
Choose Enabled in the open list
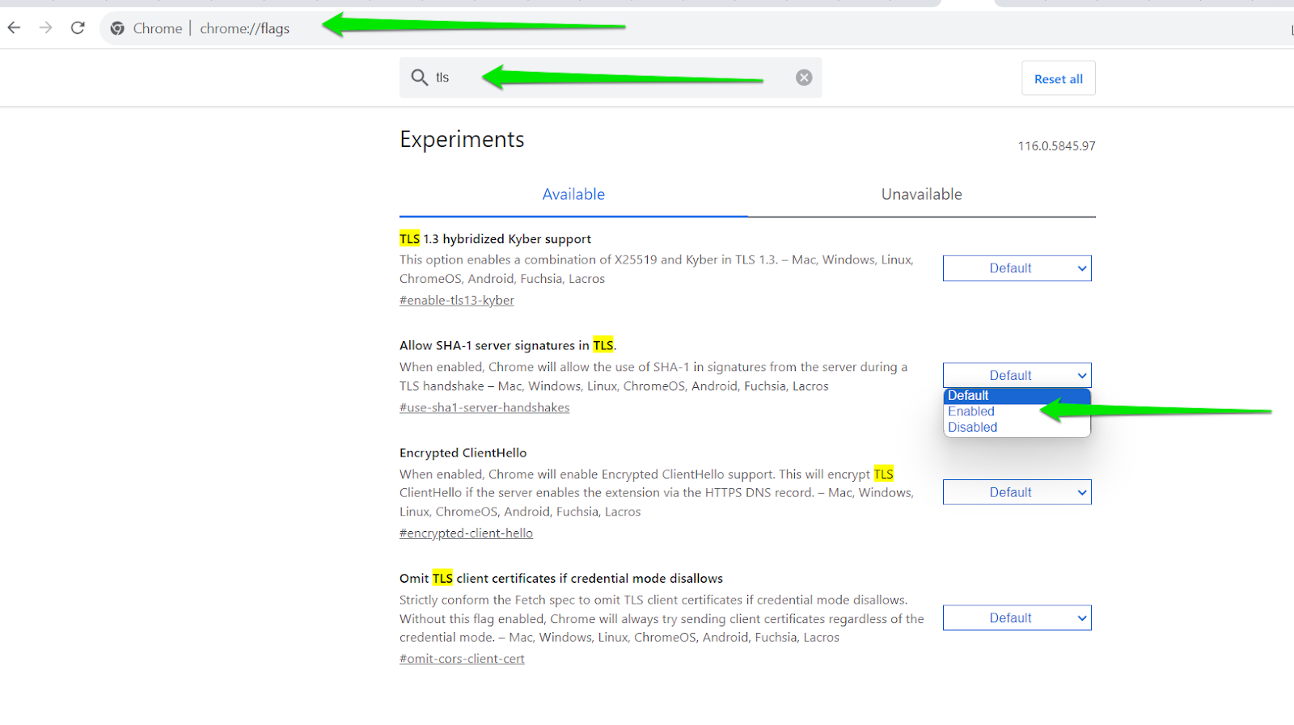click(x=1017, y=411)
